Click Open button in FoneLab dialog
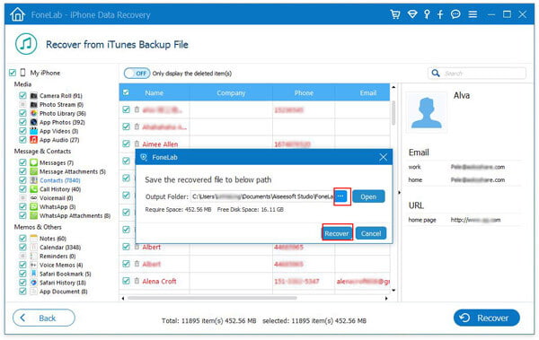This screenshot has height=340, width=539. tap(368, 196)
